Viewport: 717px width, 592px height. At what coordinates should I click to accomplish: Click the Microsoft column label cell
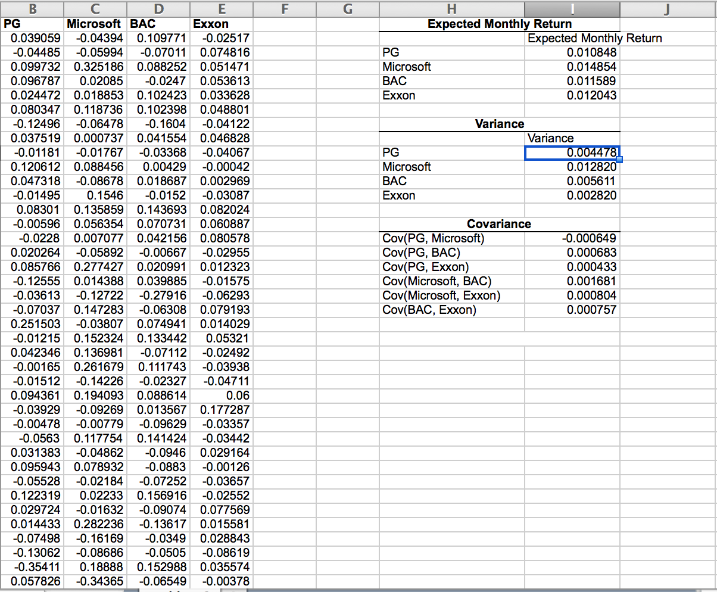95,24
